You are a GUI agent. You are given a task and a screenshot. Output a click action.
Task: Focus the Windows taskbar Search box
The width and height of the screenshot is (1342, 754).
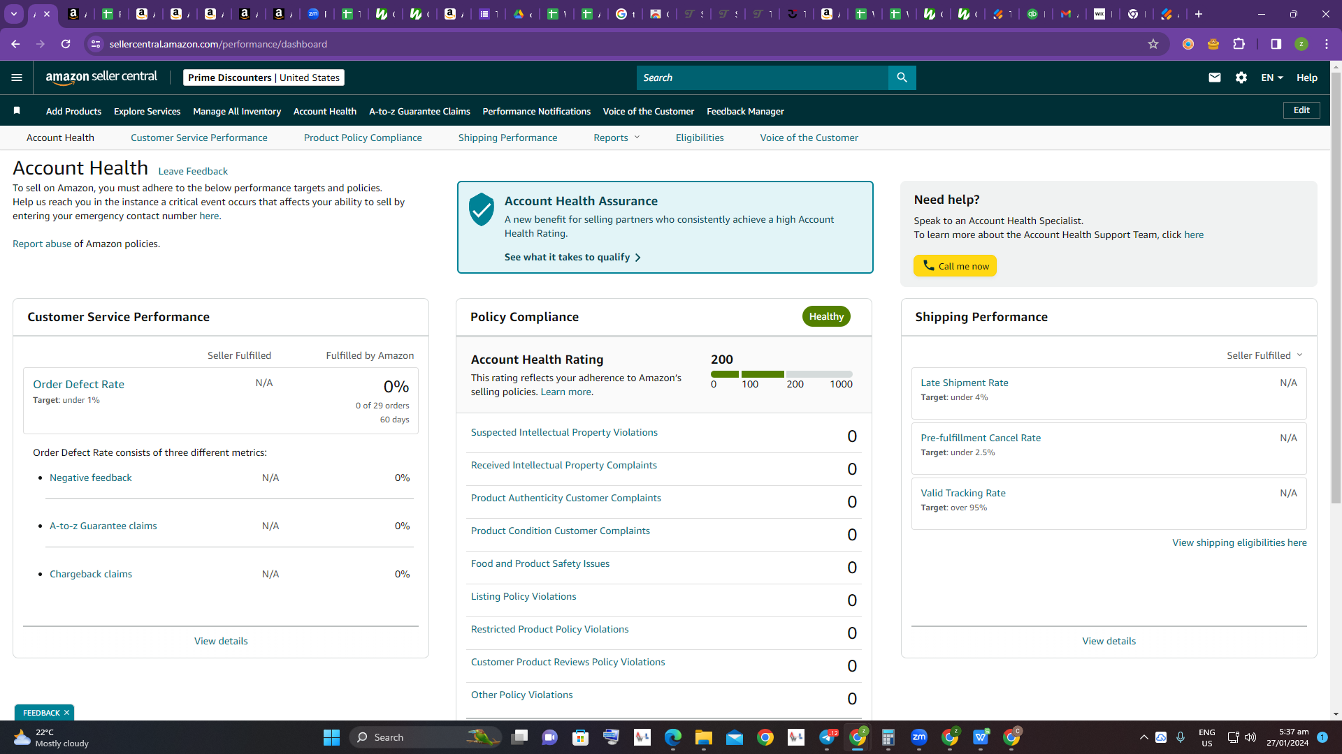click(426, 737)
